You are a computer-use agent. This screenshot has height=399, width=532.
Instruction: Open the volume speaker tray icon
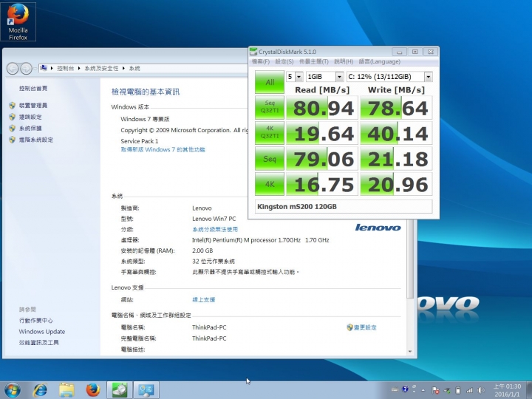coord(481,390)
